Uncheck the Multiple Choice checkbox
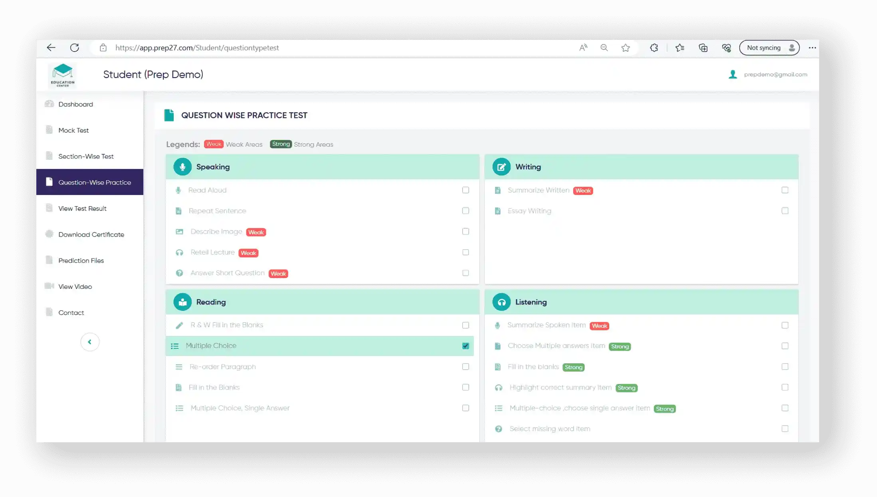This screenshot has height=497, width=877. (x=465, y=346)
